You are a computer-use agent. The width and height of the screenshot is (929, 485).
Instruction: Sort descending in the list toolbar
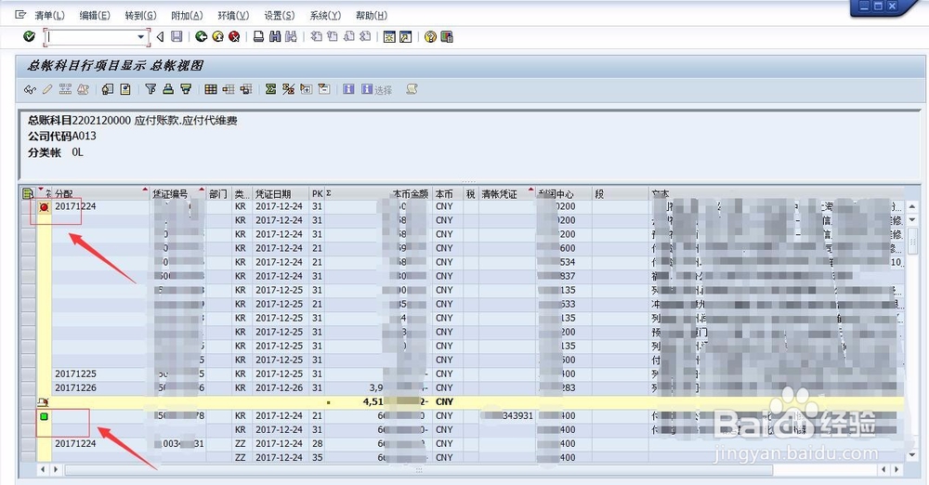point(186,89)
